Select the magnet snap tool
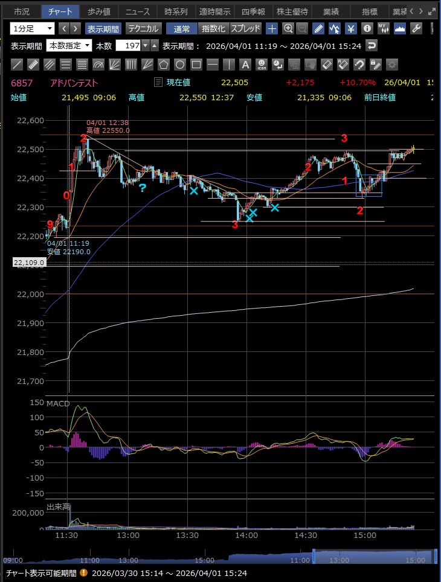The width and height of the screenshot is (441, 582). [359, 65]
